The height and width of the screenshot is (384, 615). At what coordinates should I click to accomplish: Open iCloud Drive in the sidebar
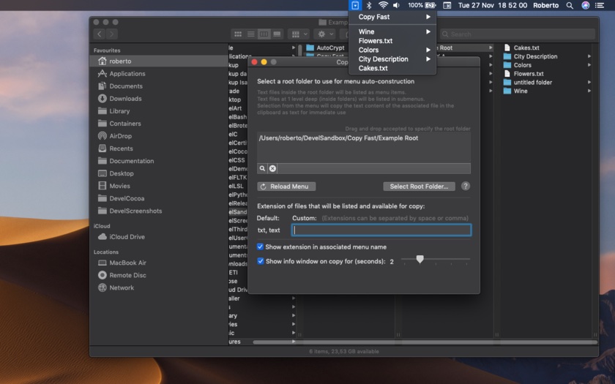tap(127, 237)
